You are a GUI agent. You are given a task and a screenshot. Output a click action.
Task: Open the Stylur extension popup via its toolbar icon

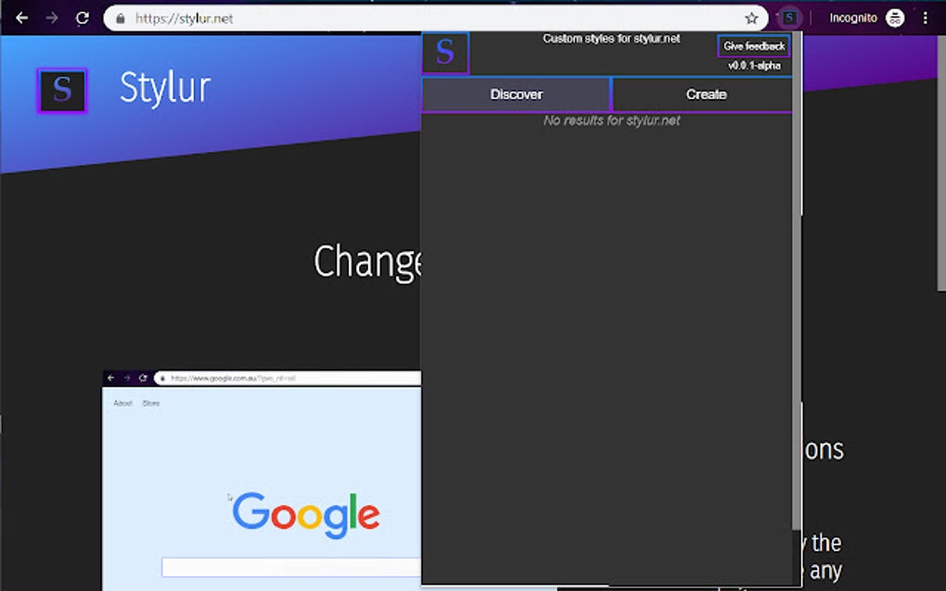point(789,17)
